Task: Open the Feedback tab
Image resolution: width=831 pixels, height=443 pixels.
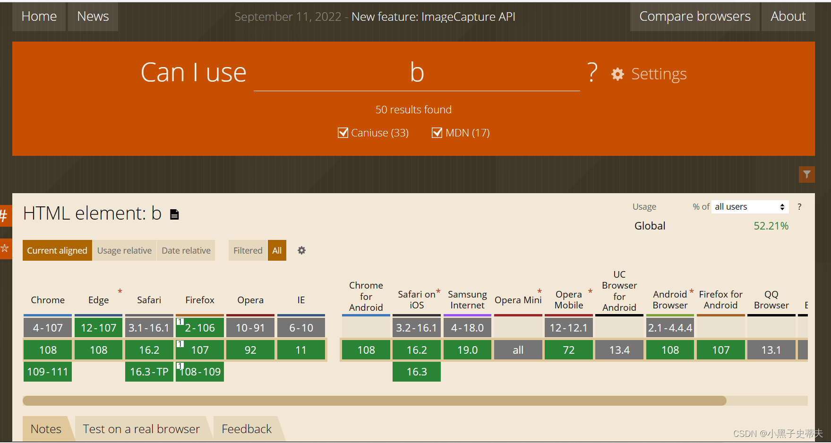Action: click(247, 429)
